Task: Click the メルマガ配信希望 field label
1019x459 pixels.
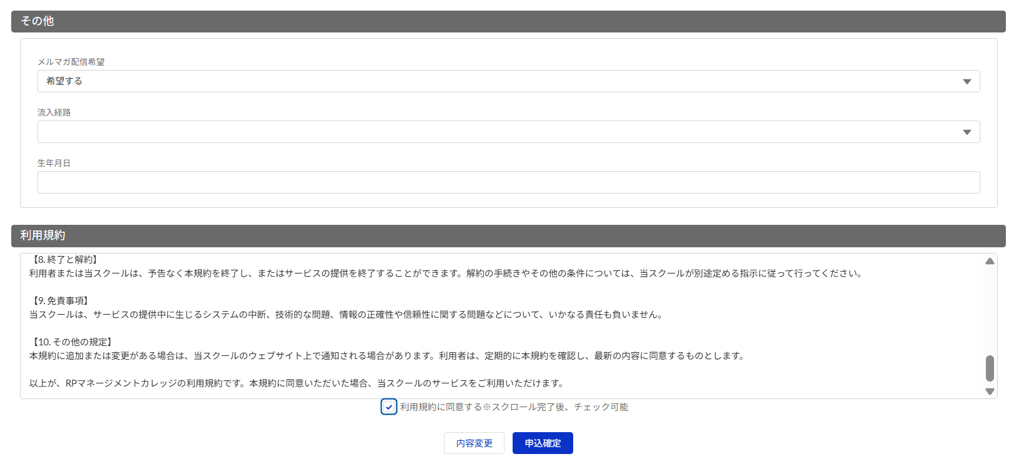Action: tap(71, 62)
